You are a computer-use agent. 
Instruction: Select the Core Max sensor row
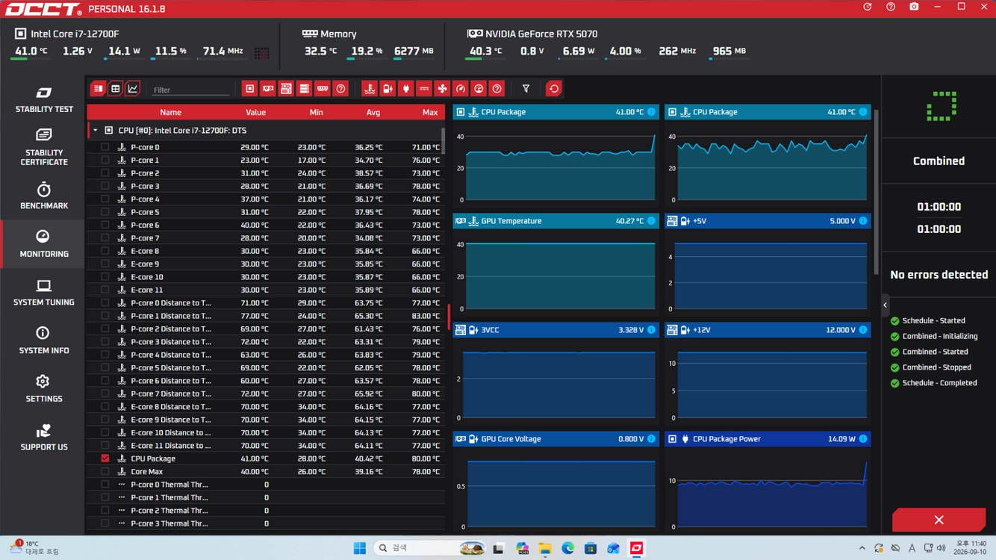[266, 472]
